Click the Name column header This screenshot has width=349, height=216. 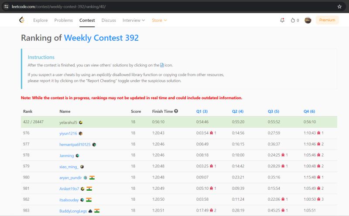click(65, 111)
